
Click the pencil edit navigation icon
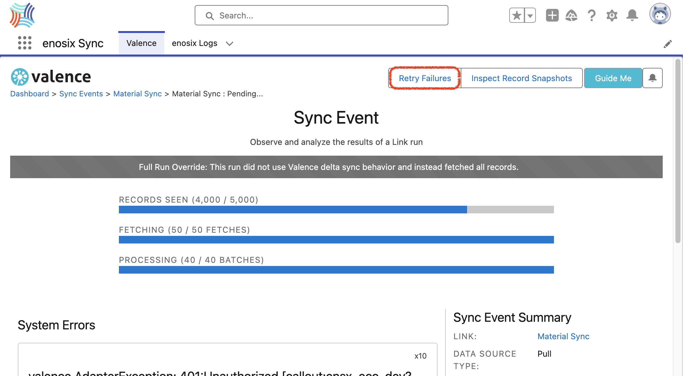tap(667, 44)
